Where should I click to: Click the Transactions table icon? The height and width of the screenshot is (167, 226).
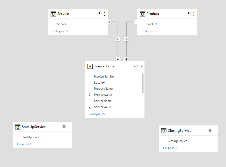(90, 66)
